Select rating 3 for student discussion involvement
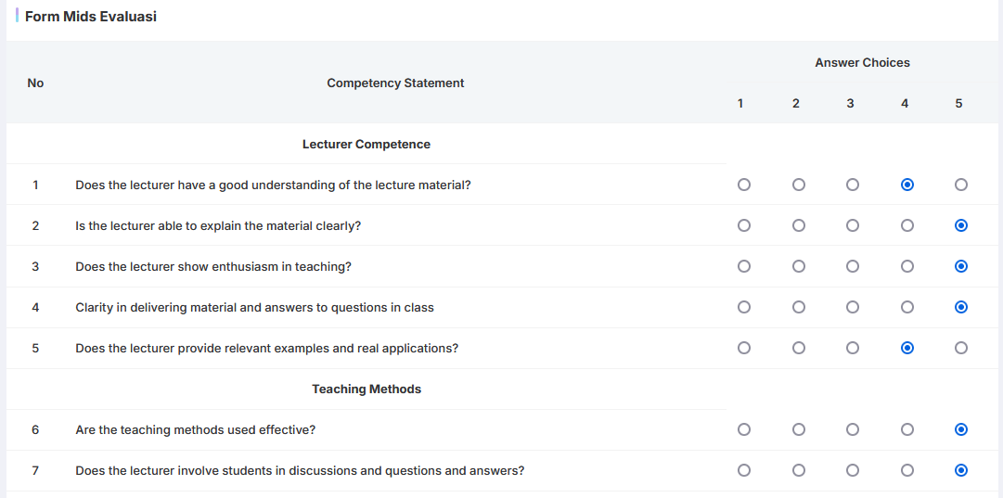 [852, 470]
